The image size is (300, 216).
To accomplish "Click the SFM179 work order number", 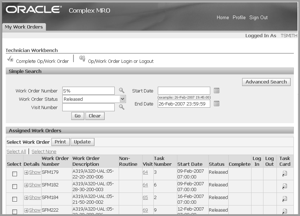I will click(50, 172).
